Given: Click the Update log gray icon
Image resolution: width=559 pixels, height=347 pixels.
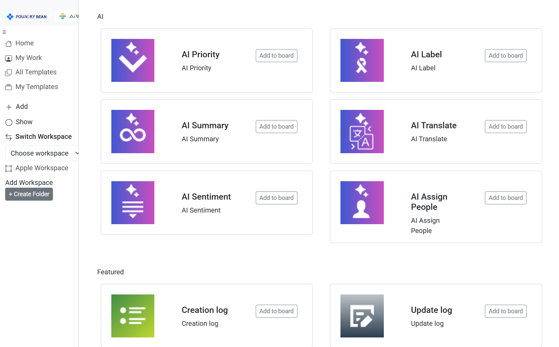Looking at the screenshot, I should click(x=362, y=316).
